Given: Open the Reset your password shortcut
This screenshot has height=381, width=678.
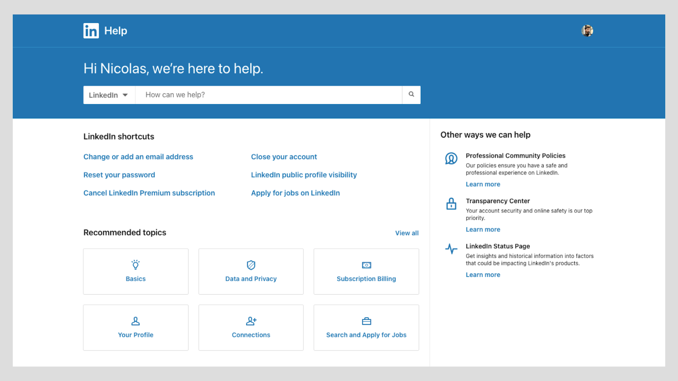Looking at the screenshot, I should tap(119, 175).
